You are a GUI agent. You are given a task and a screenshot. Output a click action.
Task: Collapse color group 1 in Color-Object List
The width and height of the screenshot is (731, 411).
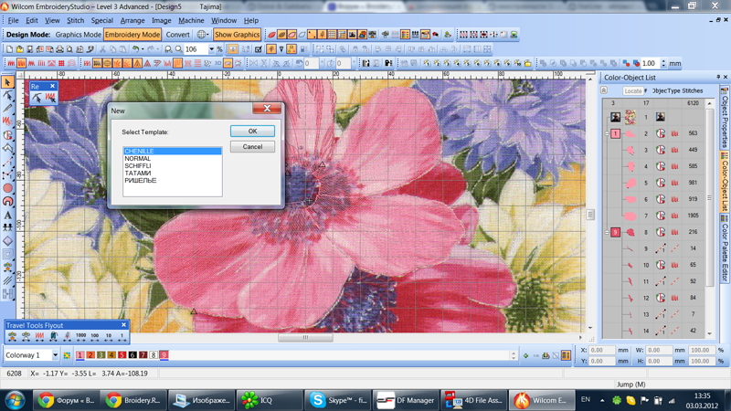coord(607,133)
